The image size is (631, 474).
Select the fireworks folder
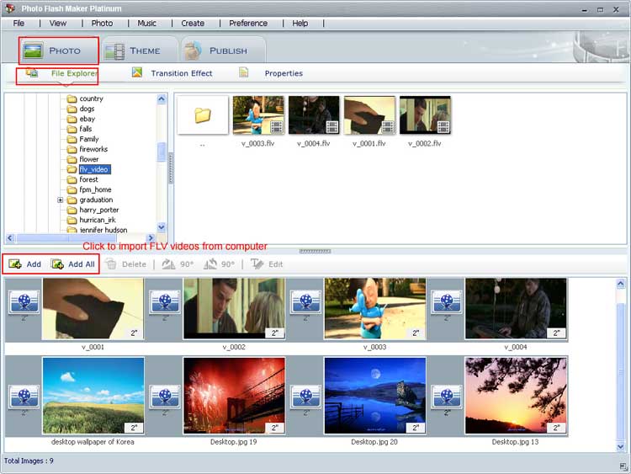pyautogui.click(x=87, y=149)
